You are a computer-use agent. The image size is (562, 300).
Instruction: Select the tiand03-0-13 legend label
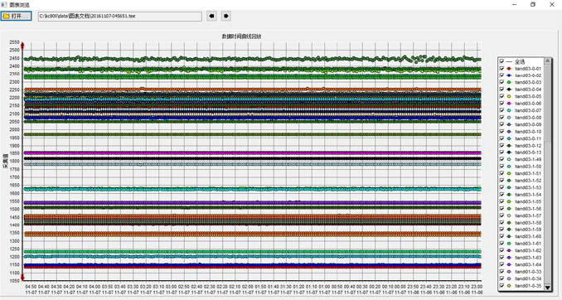(x=528, y=152)
